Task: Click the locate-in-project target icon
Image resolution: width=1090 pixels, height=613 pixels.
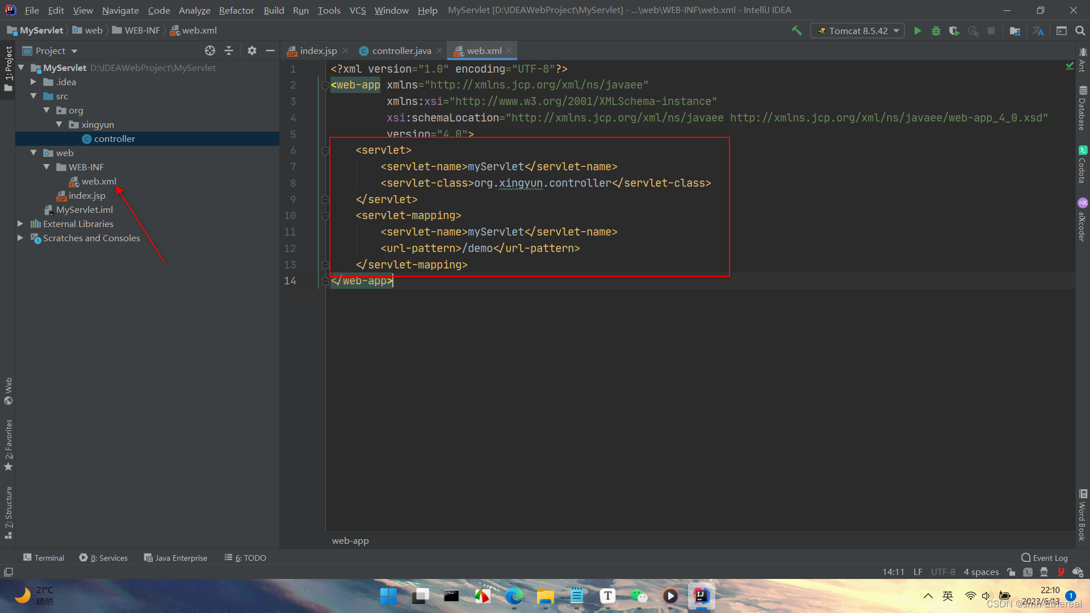Action: (x=210, y=51)
